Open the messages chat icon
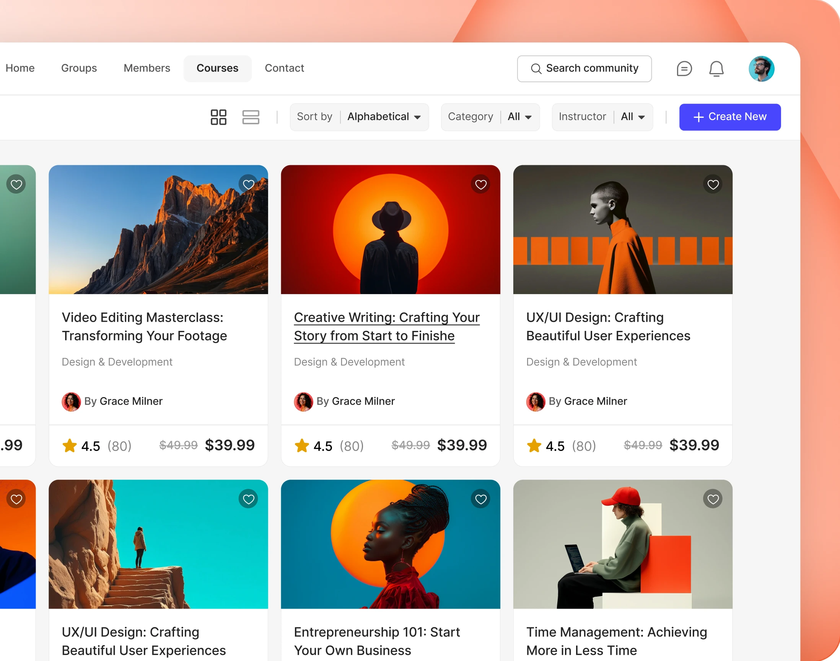This screenshot has width=840, height=661. tap(684, 69)
